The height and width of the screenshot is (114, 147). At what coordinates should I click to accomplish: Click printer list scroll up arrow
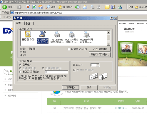click(x=108, y=32)
